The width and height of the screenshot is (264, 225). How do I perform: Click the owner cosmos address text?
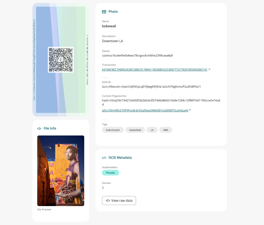[x=137, y=55]
